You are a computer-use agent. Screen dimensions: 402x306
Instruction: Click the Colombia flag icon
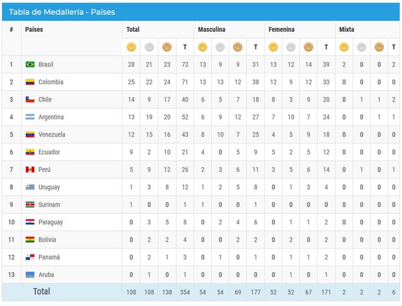pyautogui.click(x=30, y=82)
